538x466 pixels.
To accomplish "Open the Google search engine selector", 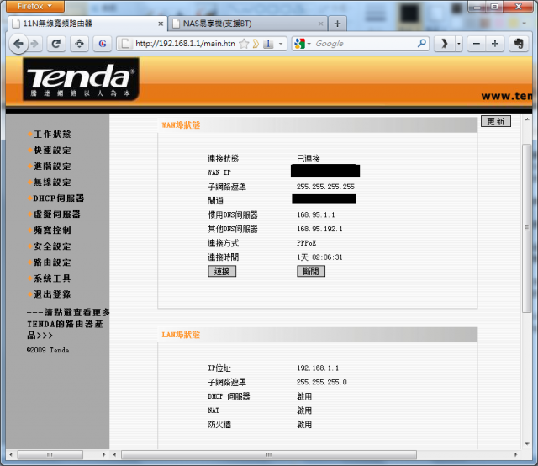I will pyautogui.click(x=303, y=44).
